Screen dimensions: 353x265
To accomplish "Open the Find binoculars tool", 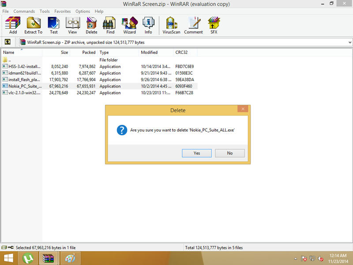I will (x=110, y=25).
